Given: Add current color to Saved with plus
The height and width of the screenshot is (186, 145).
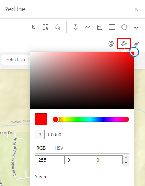Looking at the screenshot, I should 123,177.
